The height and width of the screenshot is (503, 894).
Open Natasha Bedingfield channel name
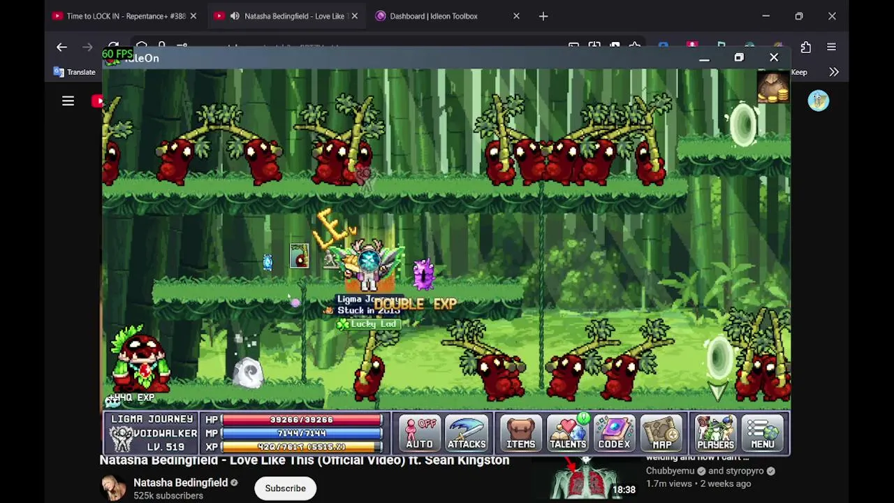coord(180,483)
